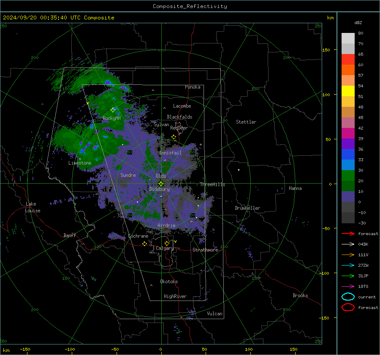Click the yellow V marker northeast of Calgary

tap(176, 241)
